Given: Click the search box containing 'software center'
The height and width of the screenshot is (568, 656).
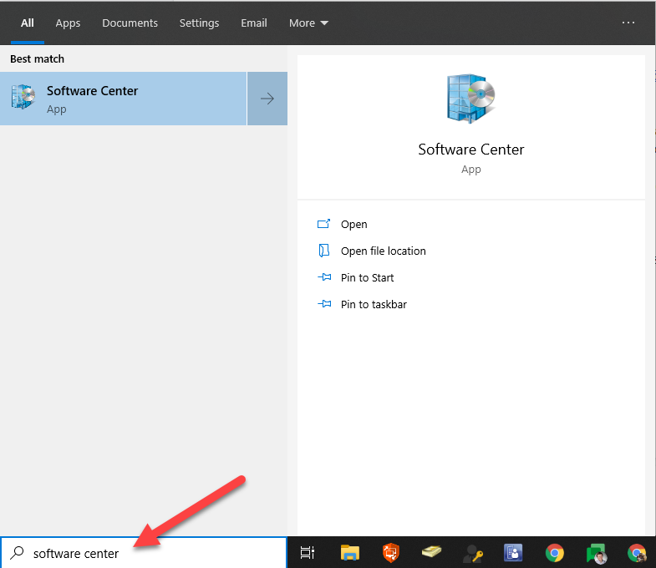Looking at the screenshot, I should tap(150, 553).
